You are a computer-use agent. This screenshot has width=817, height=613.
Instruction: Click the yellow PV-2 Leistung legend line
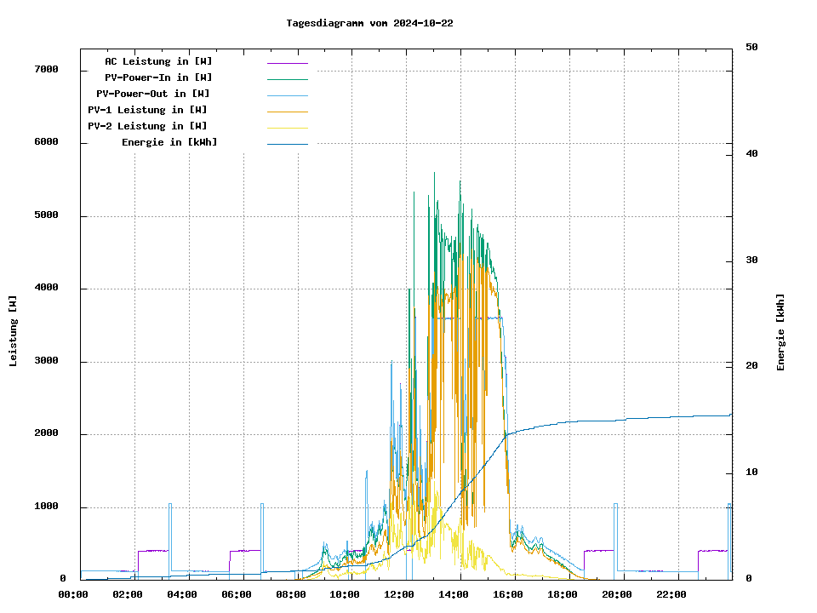coord(287,128)
